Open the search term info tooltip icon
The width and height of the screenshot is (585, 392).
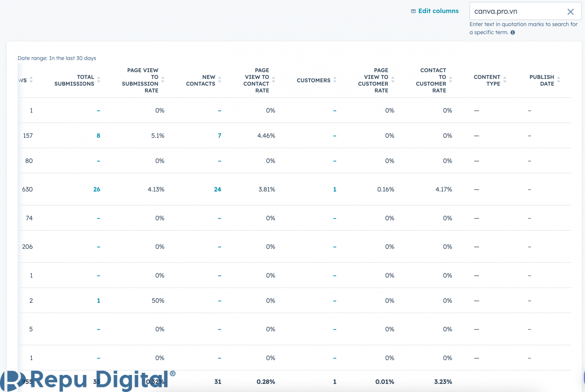(x=513, y=33)
